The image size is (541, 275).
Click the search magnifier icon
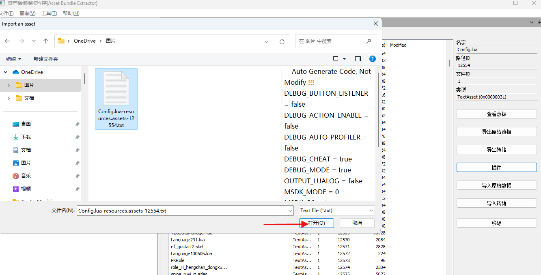coord(369,41)
